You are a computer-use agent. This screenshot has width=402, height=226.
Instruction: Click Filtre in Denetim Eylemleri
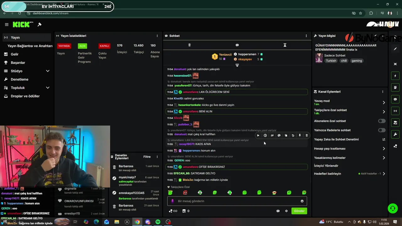(x=147, y=157)
